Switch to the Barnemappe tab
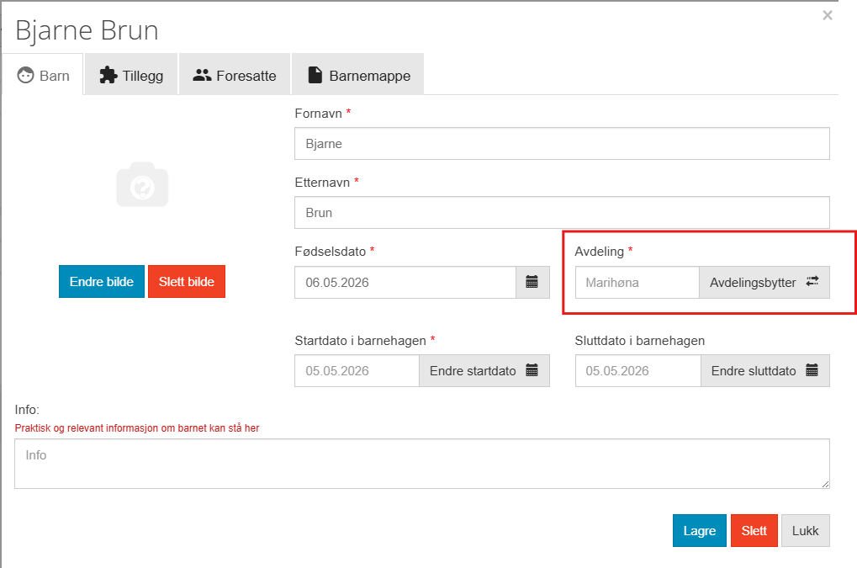 coord(358,75)
